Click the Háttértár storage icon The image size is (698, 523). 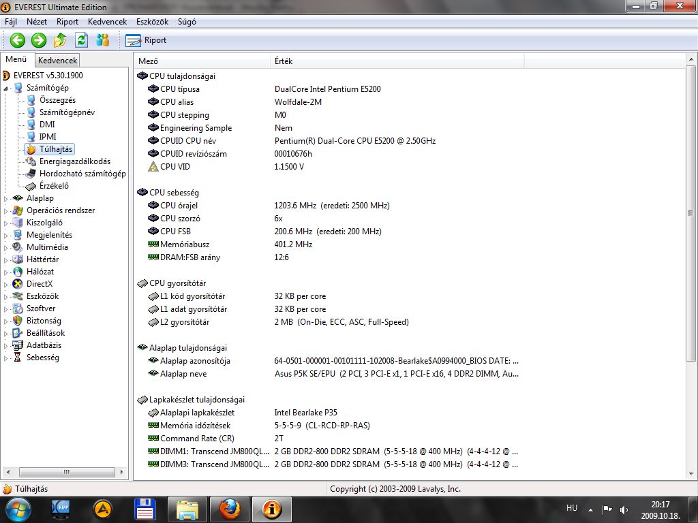[18, 259]
